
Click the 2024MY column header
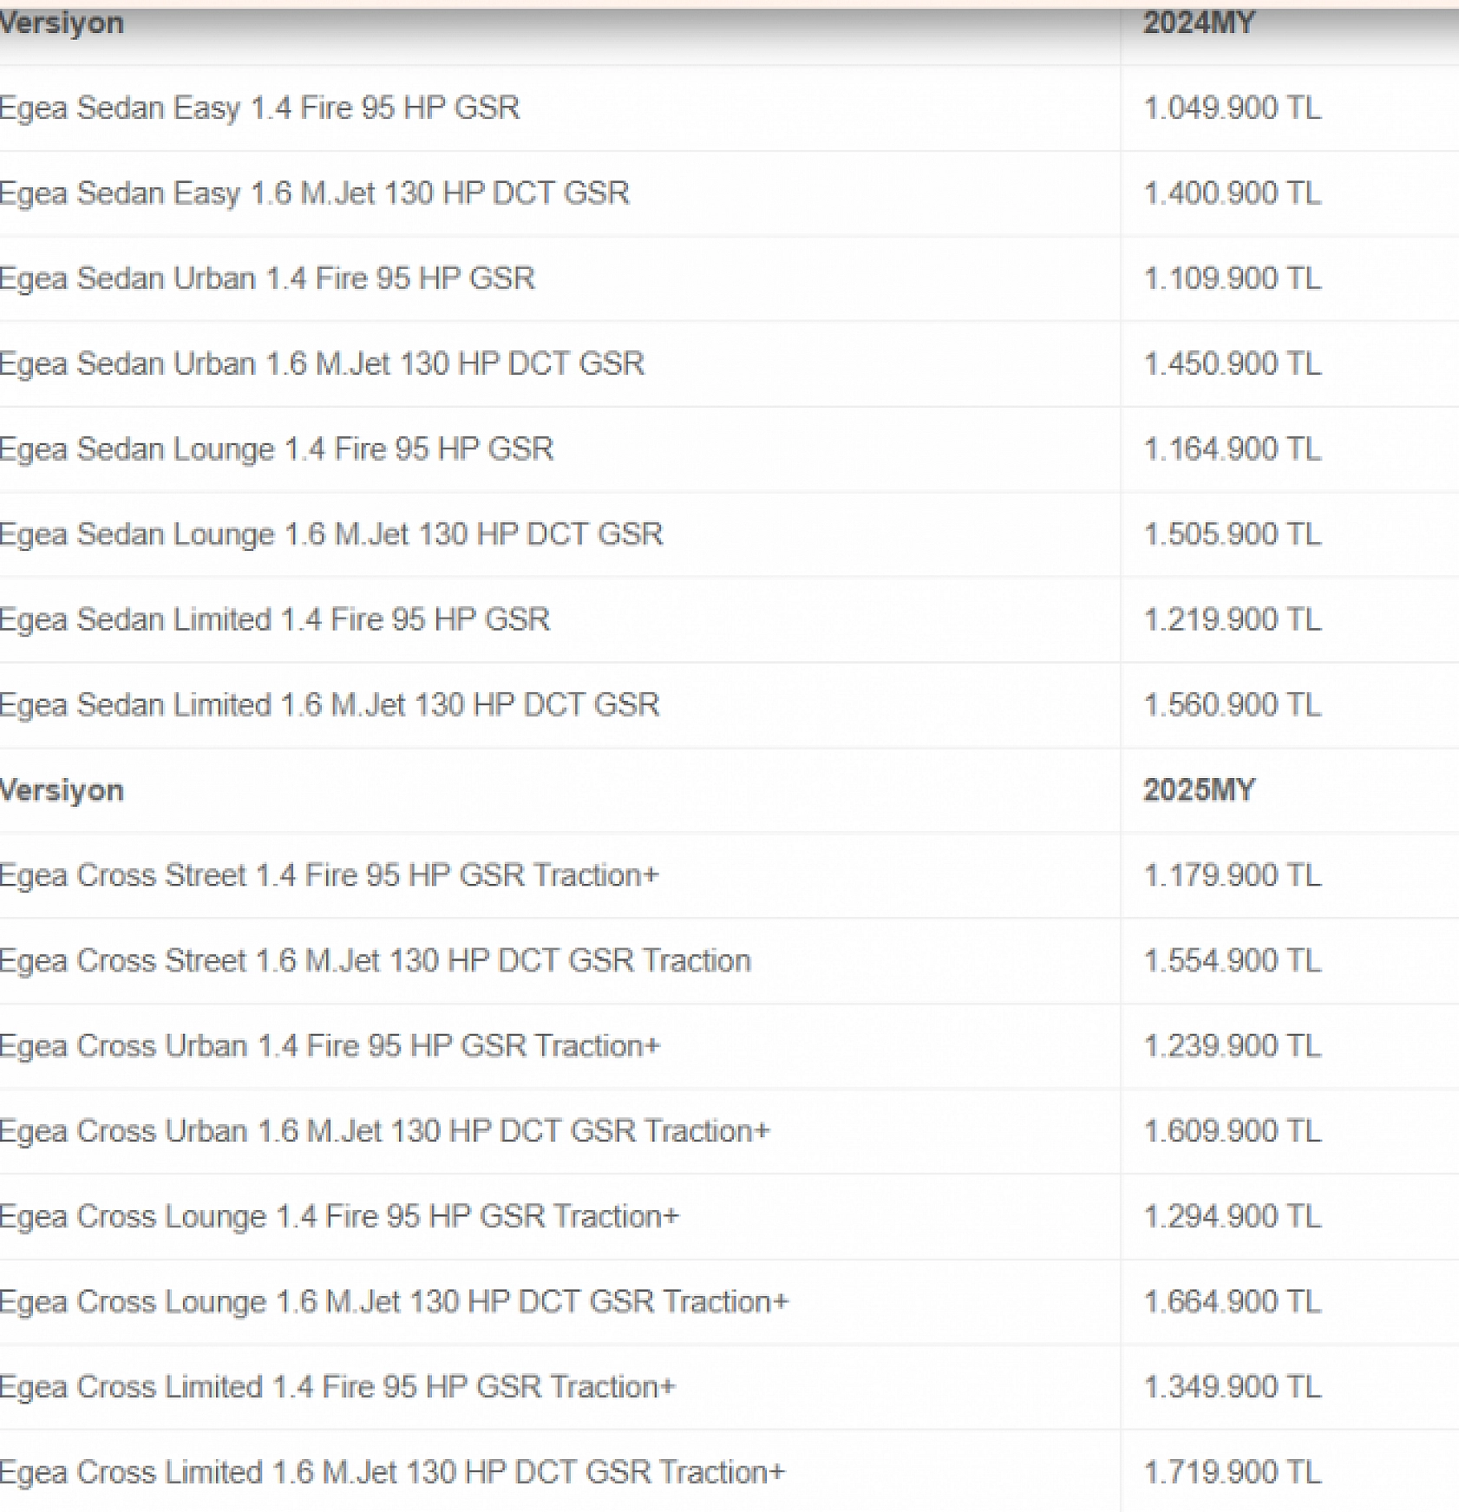point(1199,23)
